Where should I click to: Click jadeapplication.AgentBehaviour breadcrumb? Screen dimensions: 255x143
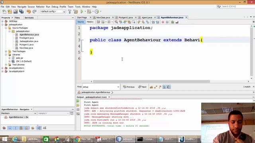(96, 92)
